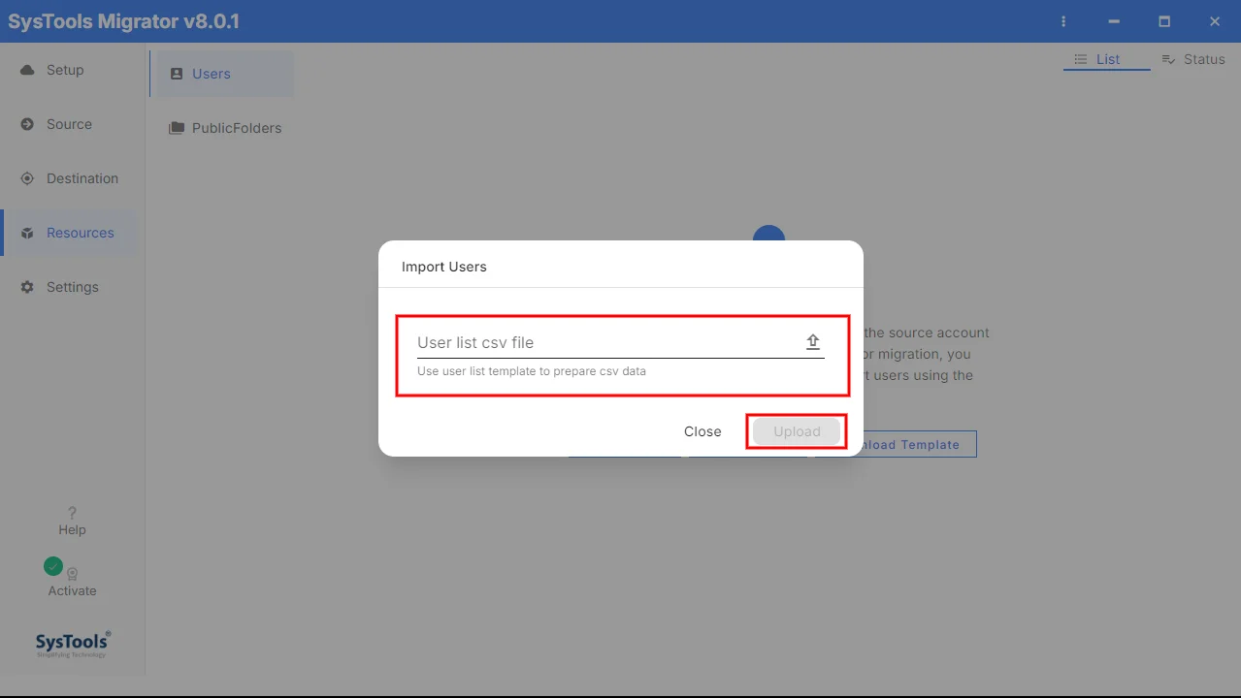Go to the Source section
Screen dimensions: 1241x698
point(68,124)
